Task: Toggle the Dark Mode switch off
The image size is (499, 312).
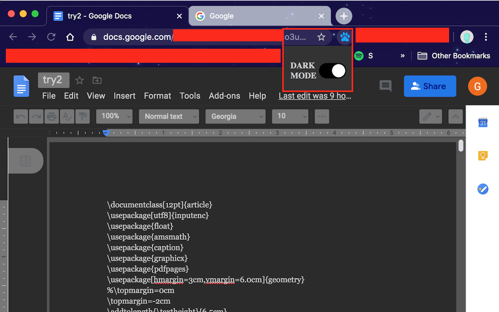Action: tap(332, 71)
